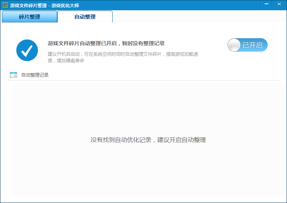Viewport: 287px width, 203px height.
Task: Minimize the 游戏优化大师 window
Action: tap(267, 4)
